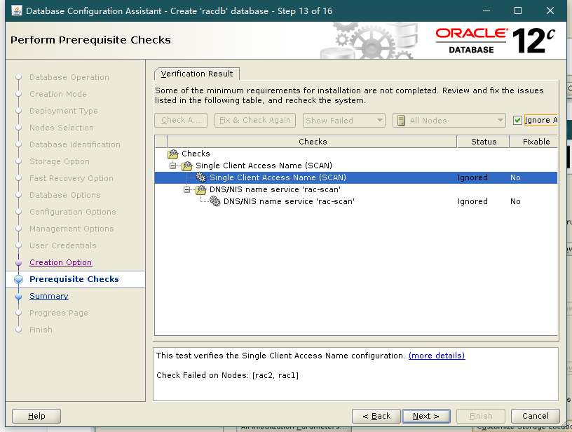
Task: Click the server icon in All Nodes dropdown
Action: (401, 121)
